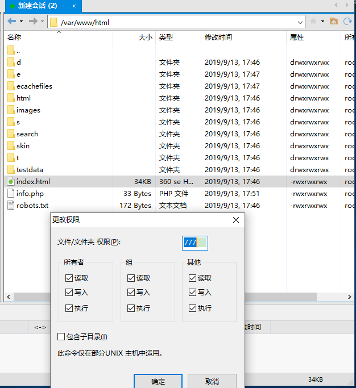Confirm with the 确定 button
The height and width of the screenshot is (388, 356).
point(158,381)
